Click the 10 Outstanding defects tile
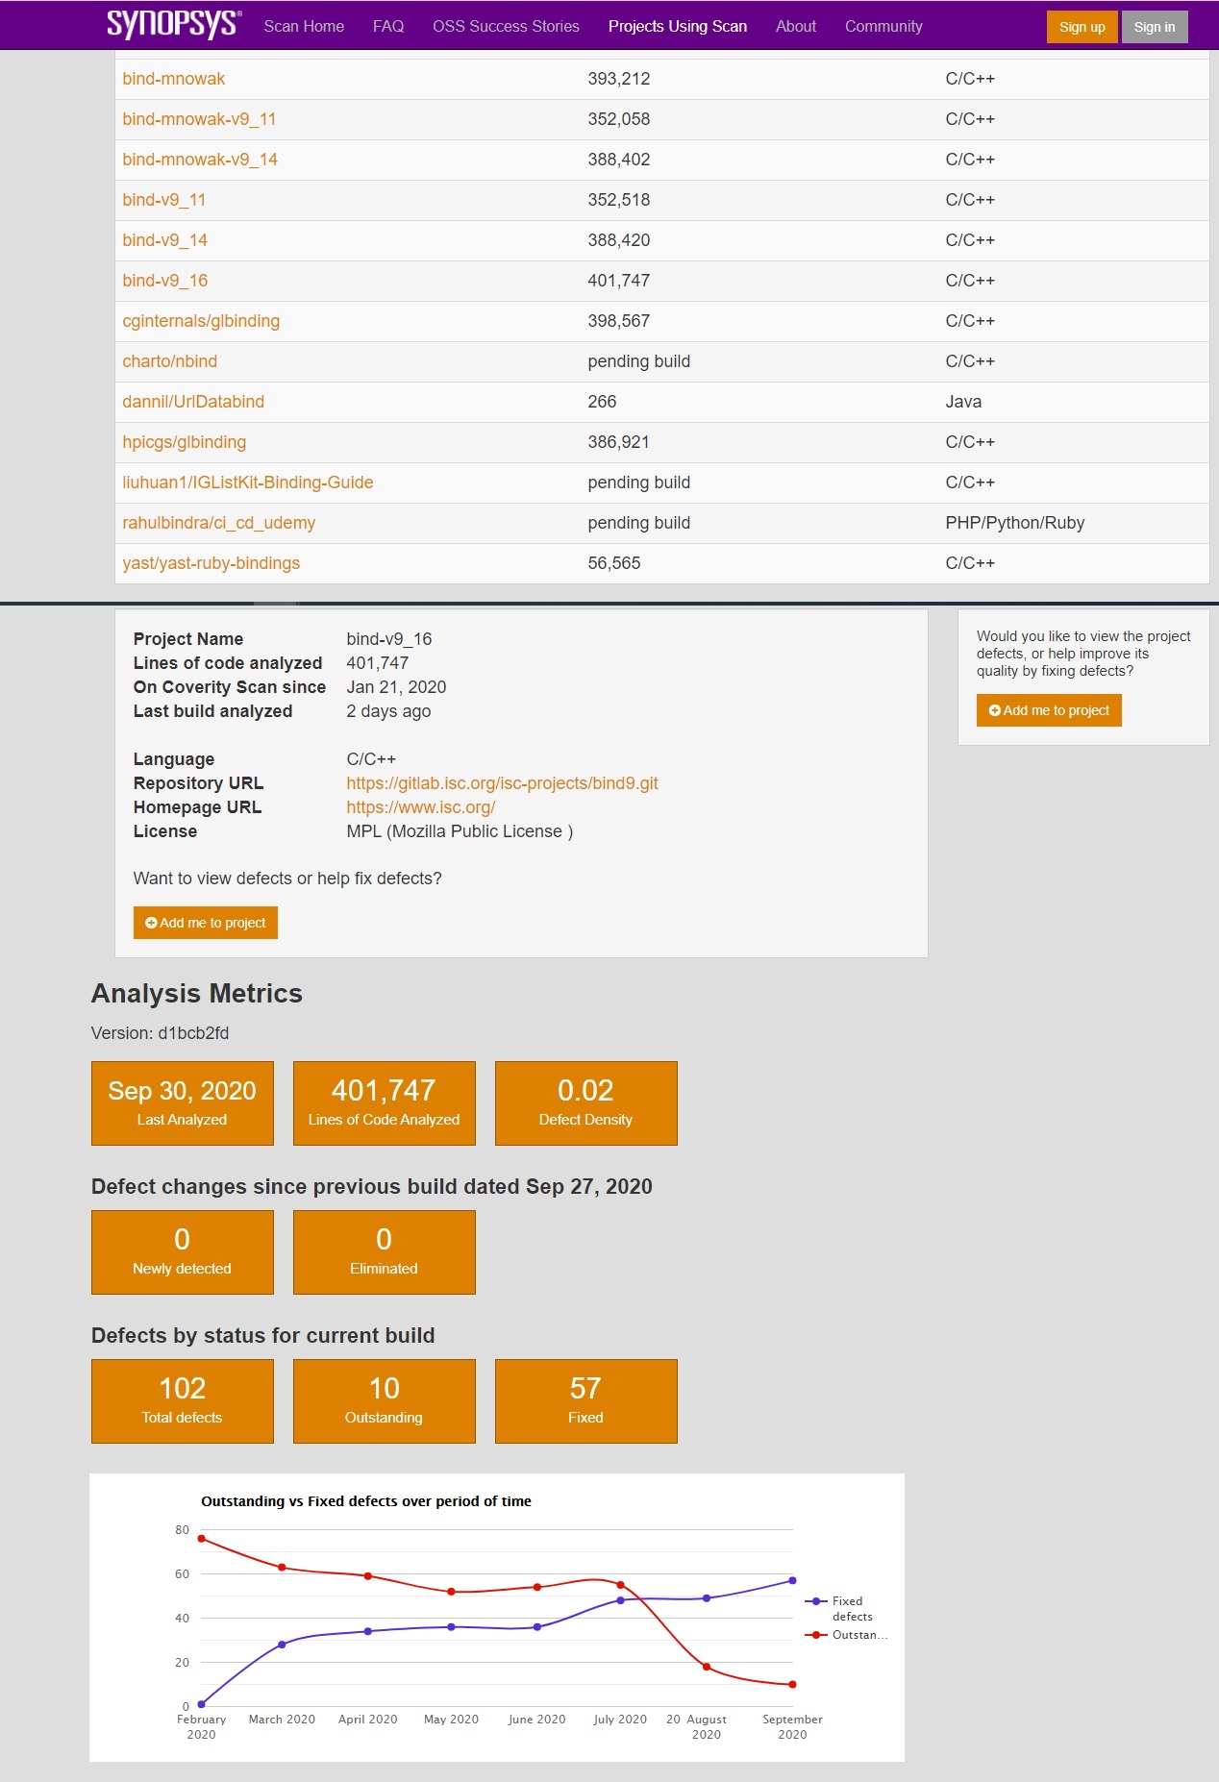Image resolution: width=1219 pixels, height=1782 pixels. (x=385, y=1401)
